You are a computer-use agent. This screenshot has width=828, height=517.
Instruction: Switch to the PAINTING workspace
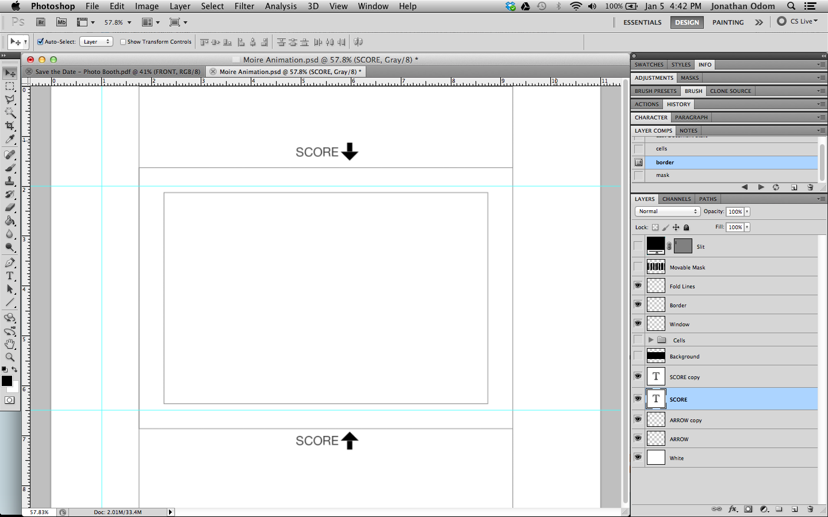[728, 22]
